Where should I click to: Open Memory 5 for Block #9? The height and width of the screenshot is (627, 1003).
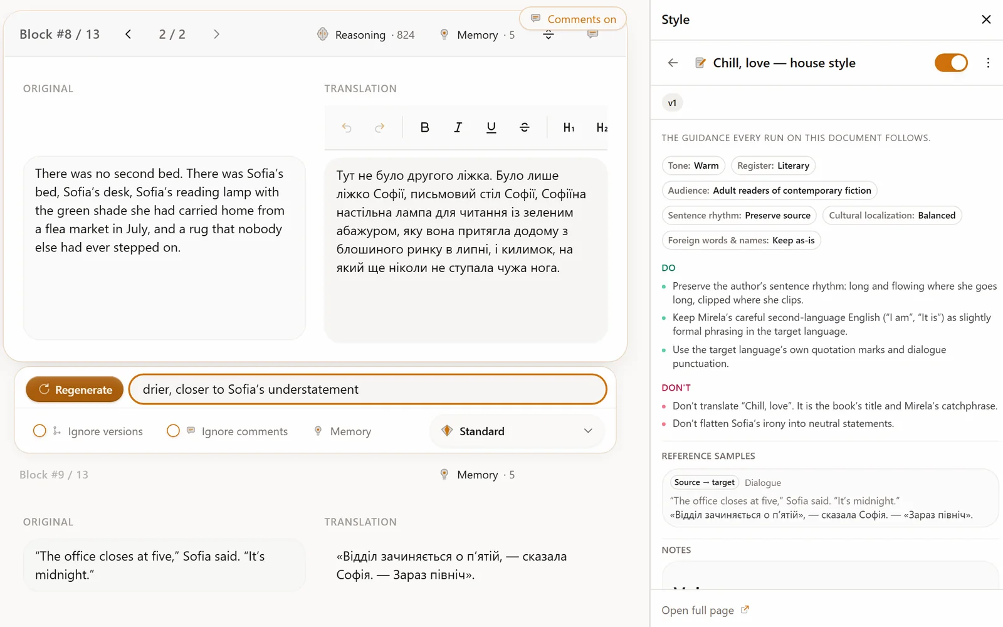click(x=476, y=475)
